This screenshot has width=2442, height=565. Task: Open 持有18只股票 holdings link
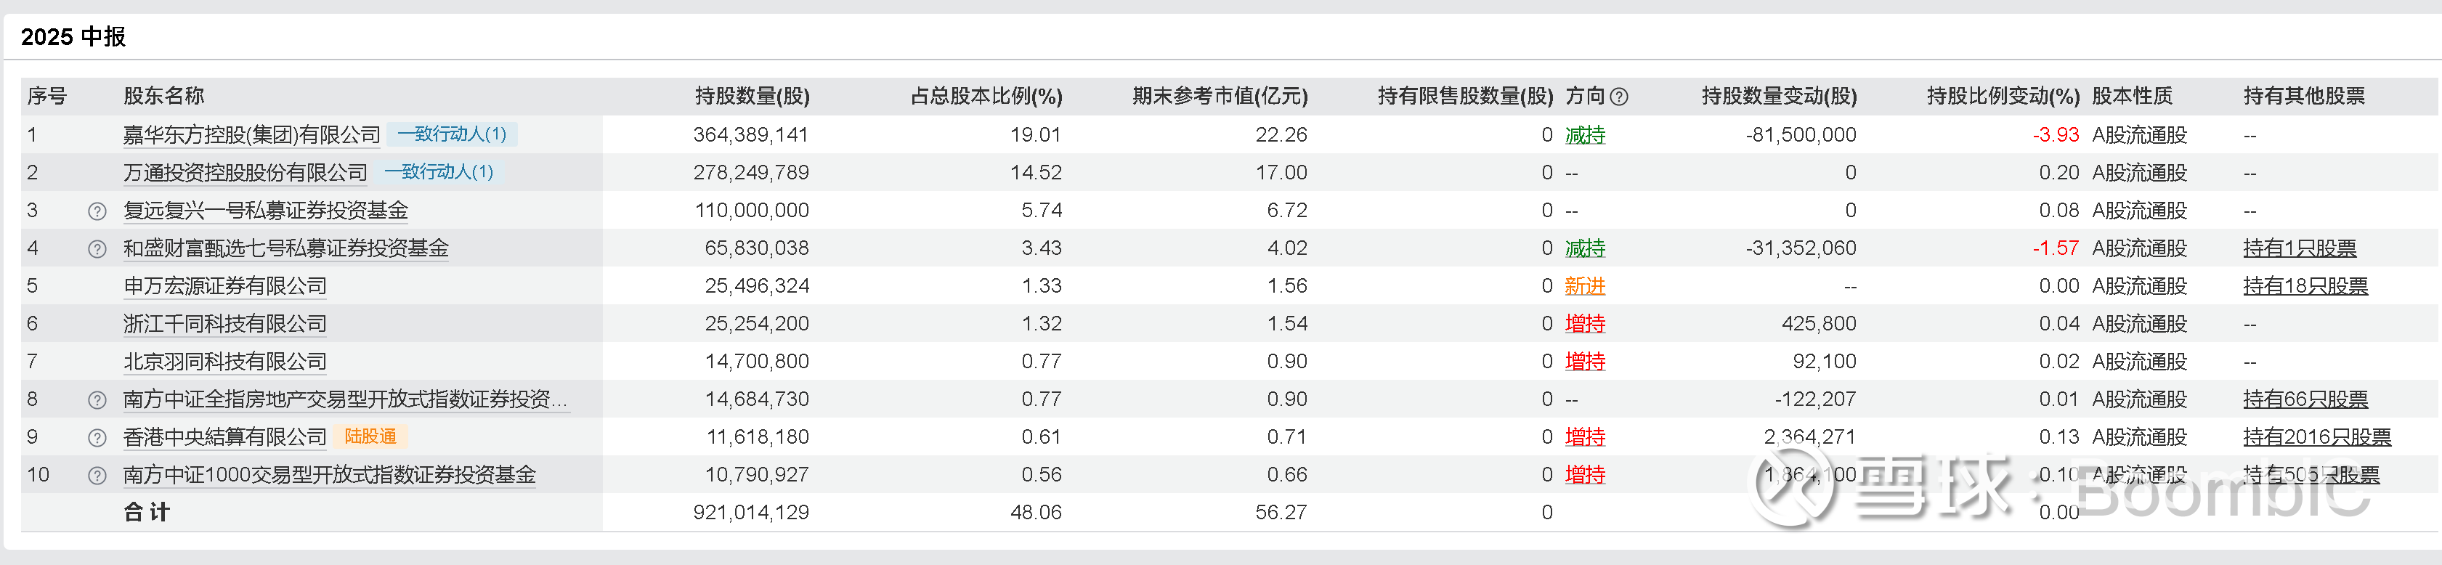click(x=2305, y=286)
